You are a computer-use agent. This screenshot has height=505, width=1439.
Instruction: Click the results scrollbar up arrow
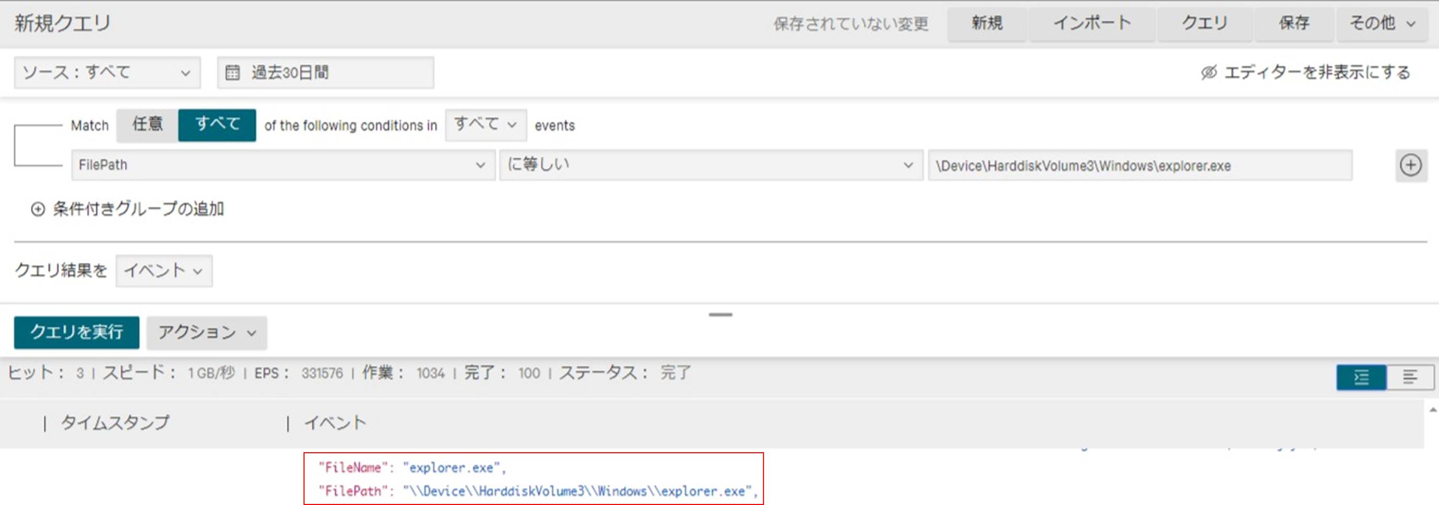[1433, 409]
